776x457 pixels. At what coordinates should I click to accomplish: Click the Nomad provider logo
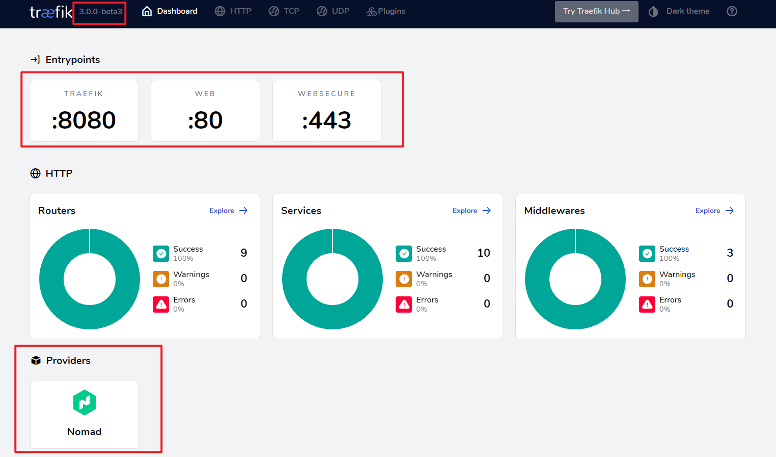[85, 403]
